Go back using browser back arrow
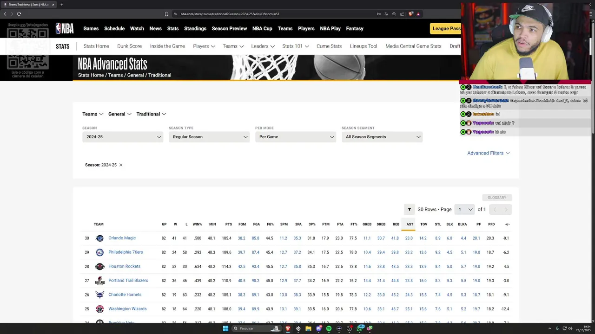 pos(5,14)
